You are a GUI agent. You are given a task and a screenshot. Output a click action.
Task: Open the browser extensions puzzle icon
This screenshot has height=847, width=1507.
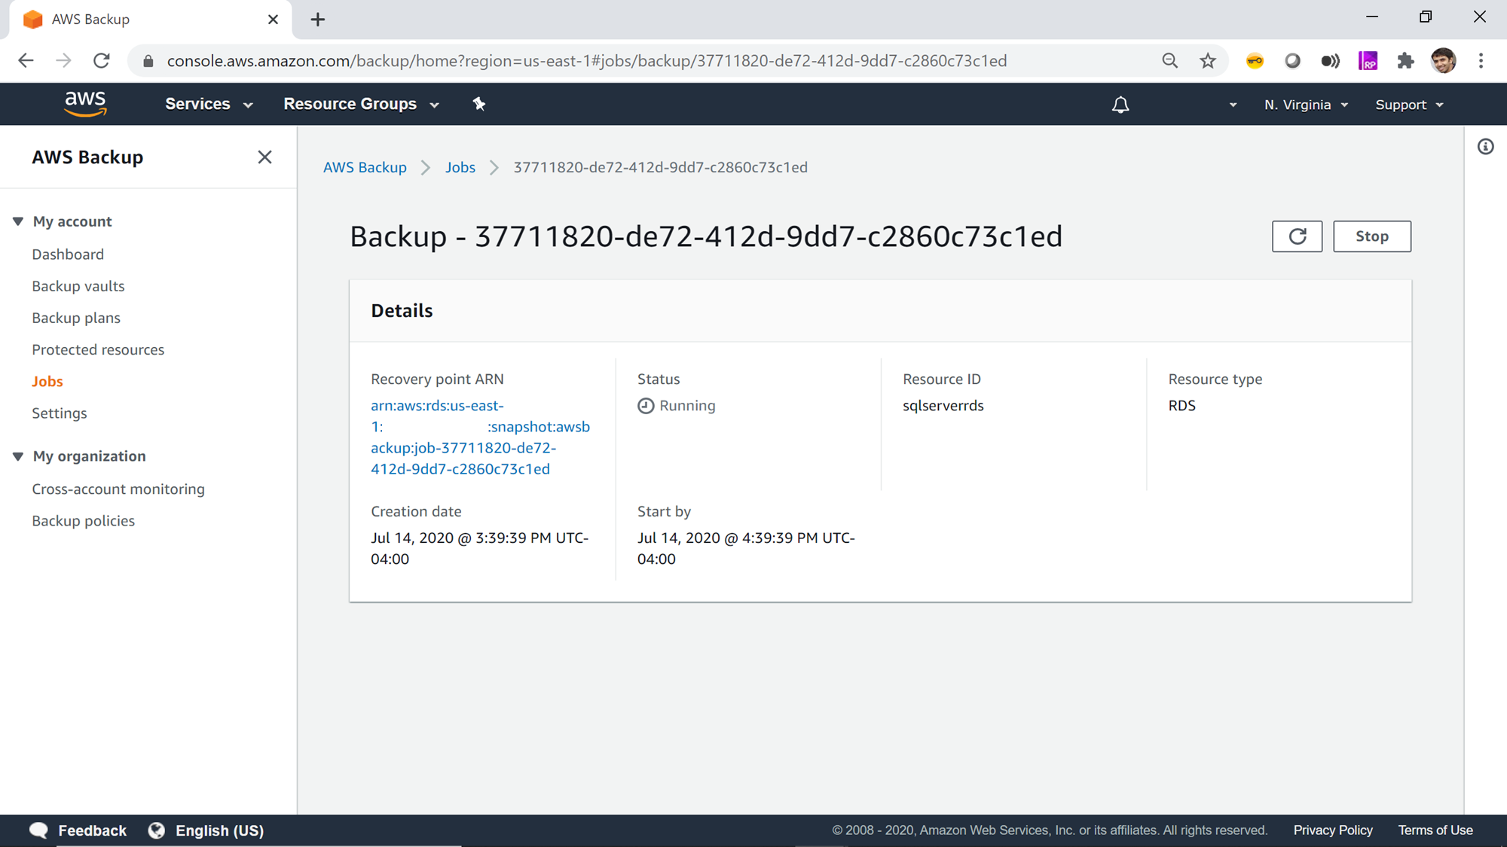(1405, 61)
